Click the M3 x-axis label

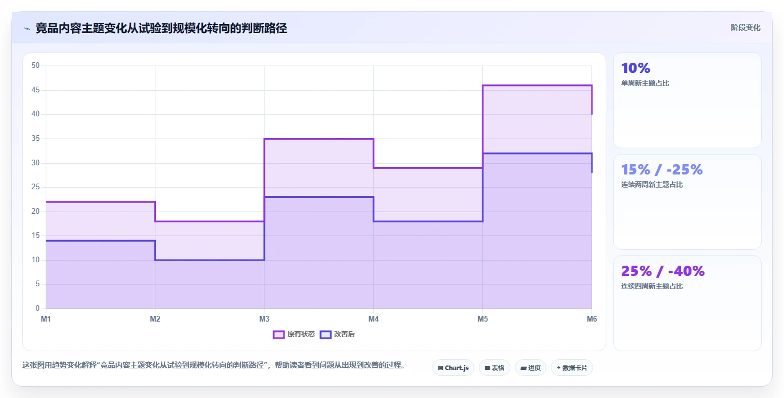coord(264,319)
